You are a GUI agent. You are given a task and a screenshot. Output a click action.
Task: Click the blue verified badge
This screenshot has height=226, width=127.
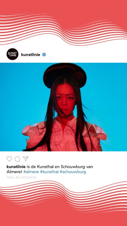coord(44,55)
